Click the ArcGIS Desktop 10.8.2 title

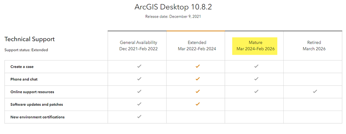point(173,7)
